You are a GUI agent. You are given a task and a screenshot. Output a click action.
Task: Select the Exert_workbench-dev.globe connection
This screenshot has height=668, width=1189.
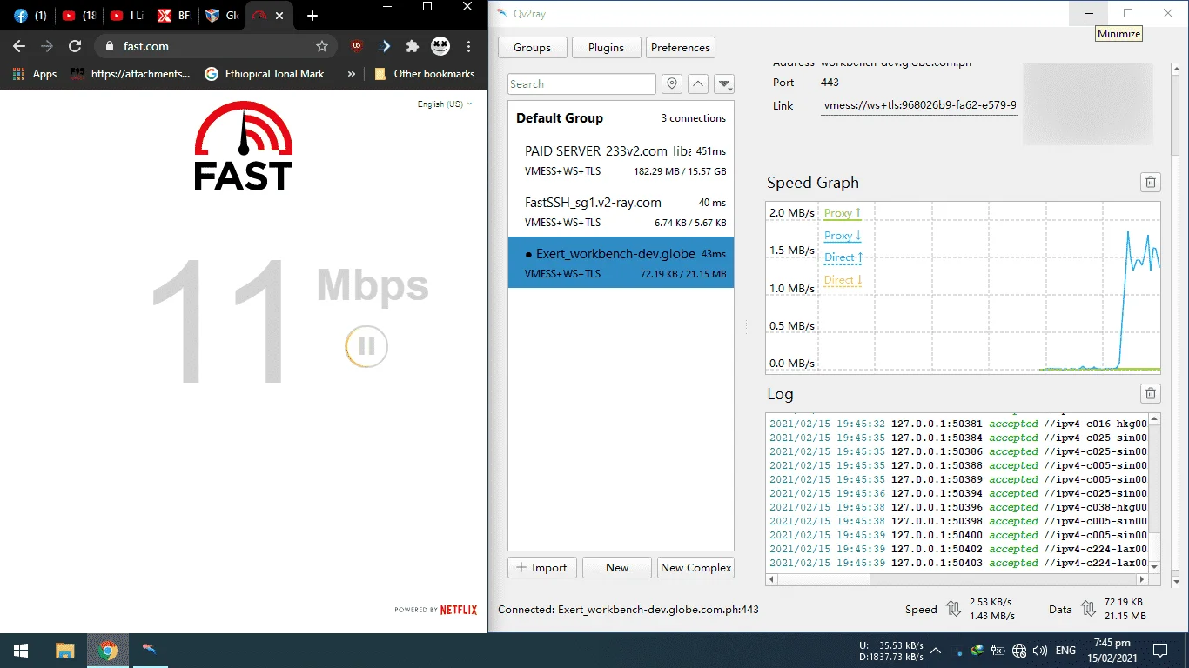tap(621, 263)
